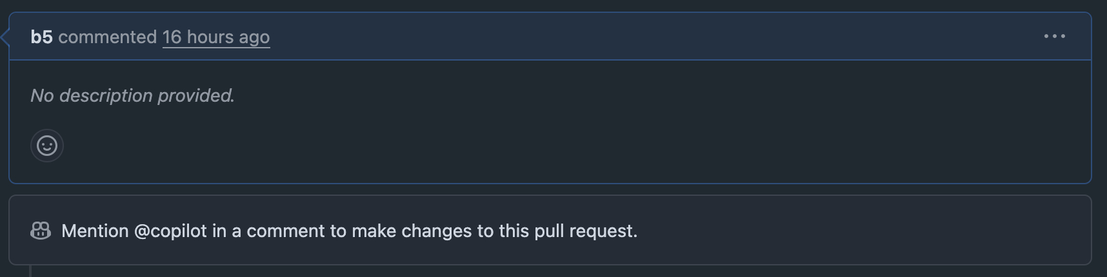This screenshot has height=277, width=1107.
Task: Click the '@copilot' mention text
Action: 170,231
